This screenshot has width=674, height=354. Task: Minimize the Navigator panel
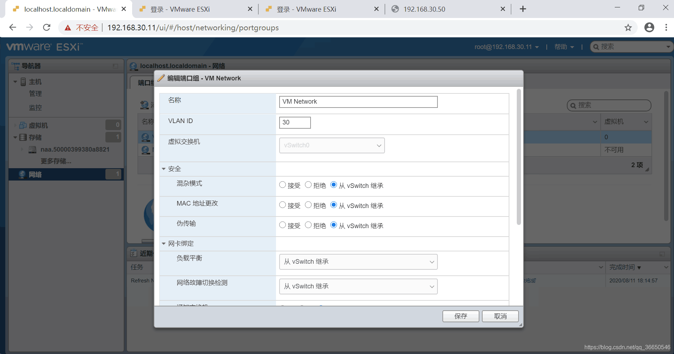point(115,66)
